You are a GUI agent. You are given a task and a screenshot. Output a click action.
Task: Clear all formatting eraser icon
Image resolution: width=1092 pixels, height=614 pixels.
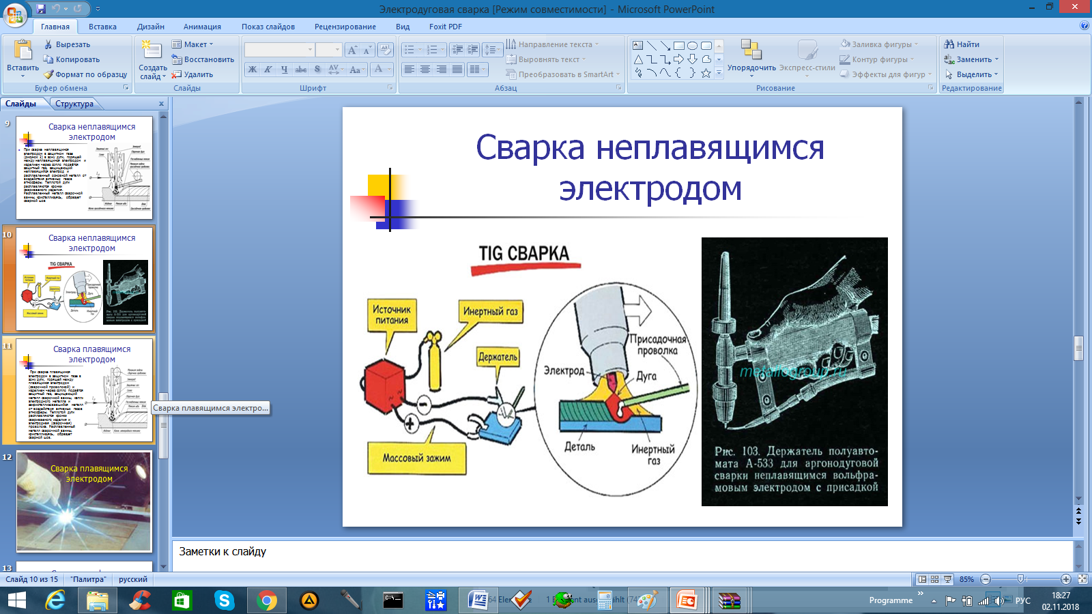[x=385, y=50]
